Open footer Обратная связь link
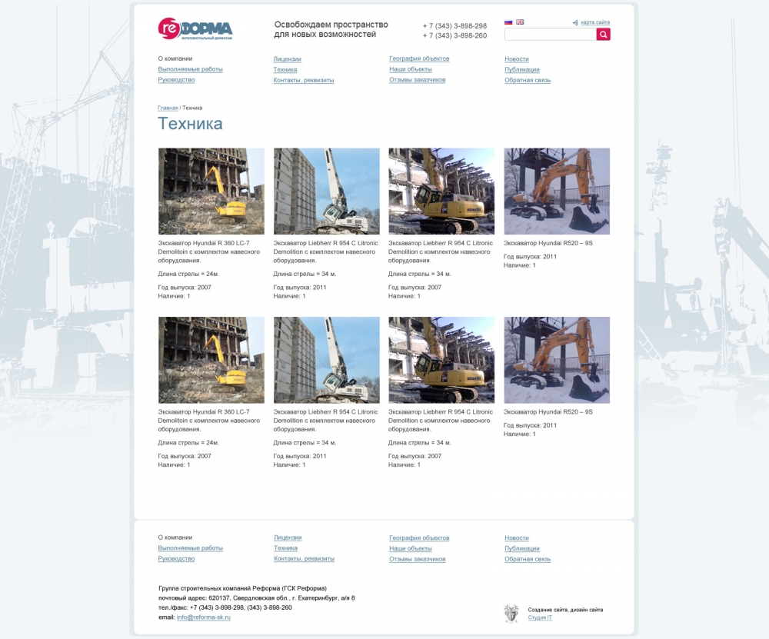Image resolution: width=769 pixels, height=639 pixels. [x=528, y=559]
